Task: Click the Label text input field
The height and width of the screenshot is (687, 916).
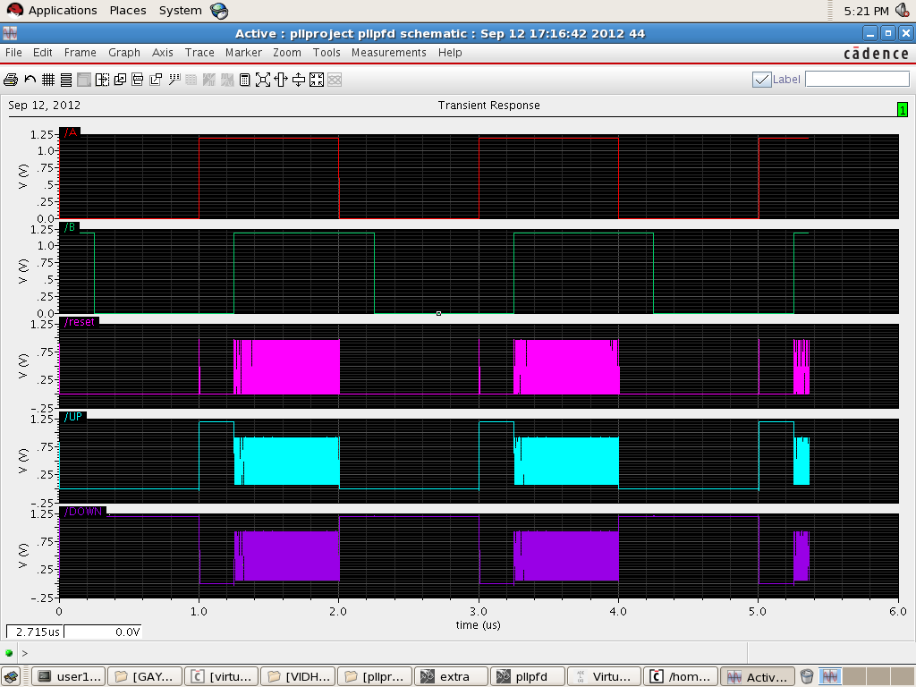Action: coord(857,79)
